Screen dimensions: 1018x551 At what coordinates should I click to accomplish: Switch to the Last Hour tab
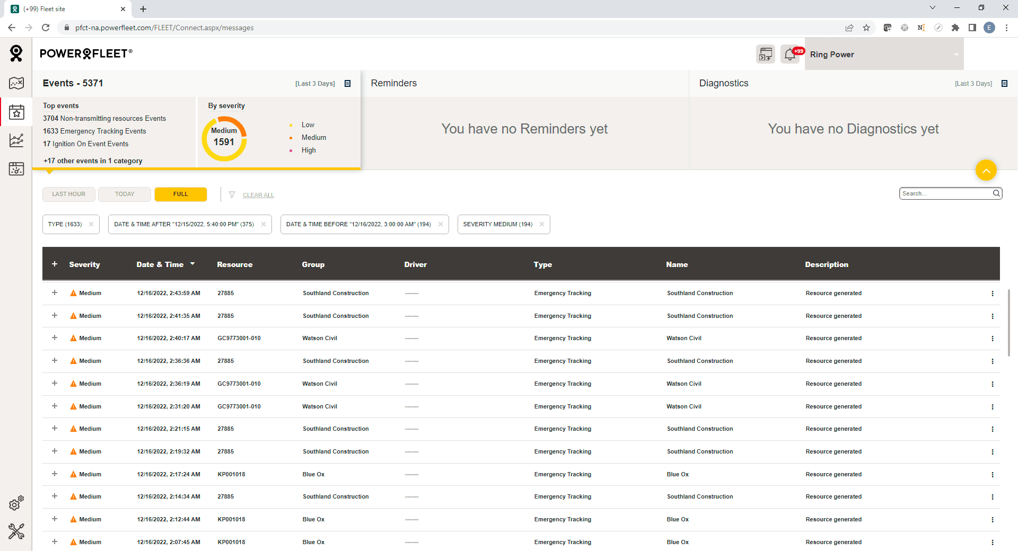[x=69, y=194]
